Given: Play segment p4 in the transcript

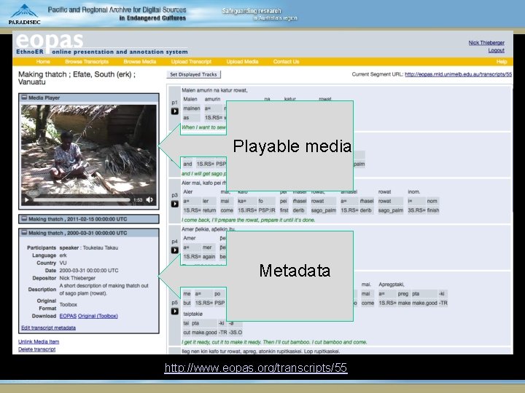Looking at the screenshot, I should click(175, 250).
